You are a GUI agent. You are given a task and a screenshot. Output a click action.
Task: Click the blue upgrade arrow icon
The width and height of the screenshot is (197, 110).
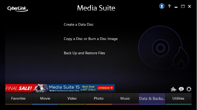[x=162, y=6]
